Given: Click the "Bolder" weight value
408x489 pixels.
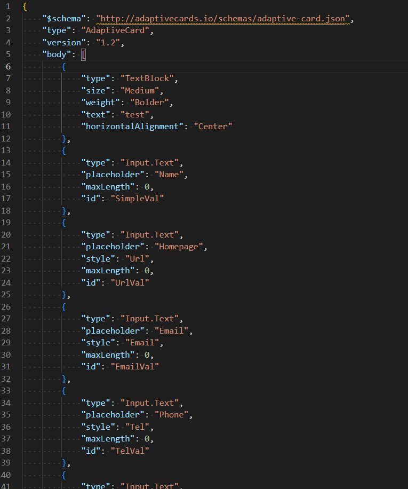Looking at the screenshot, I should [149, 102].
